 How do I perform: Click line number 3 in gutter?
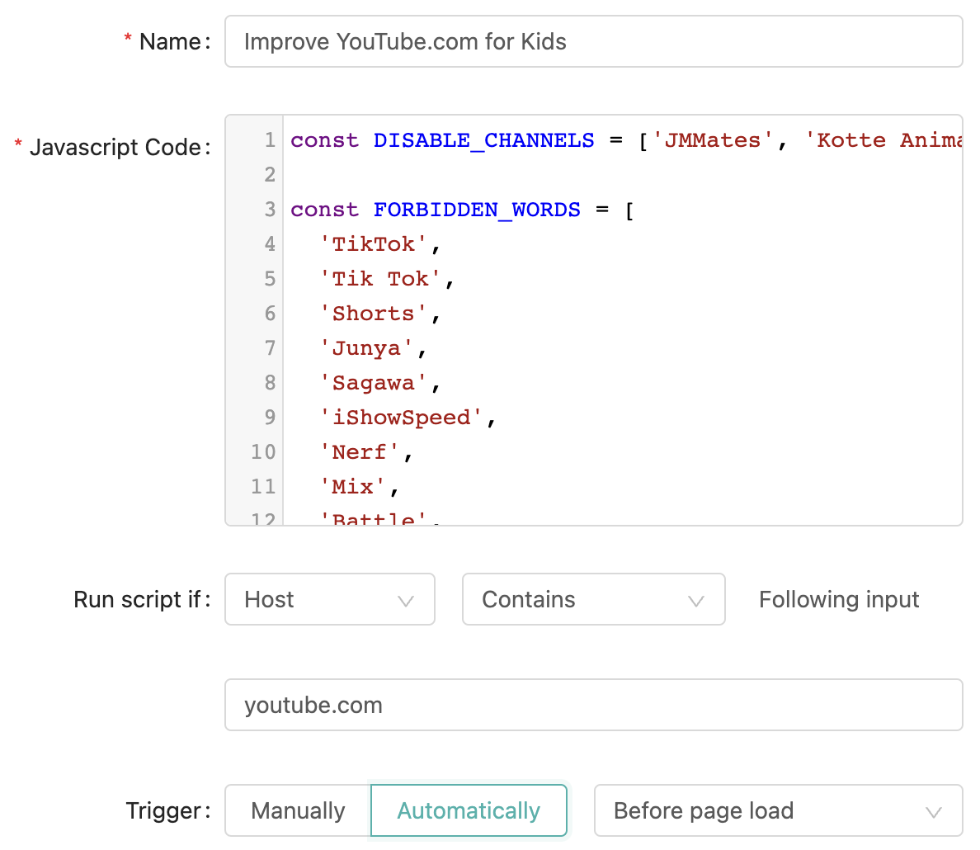[270, 210]
